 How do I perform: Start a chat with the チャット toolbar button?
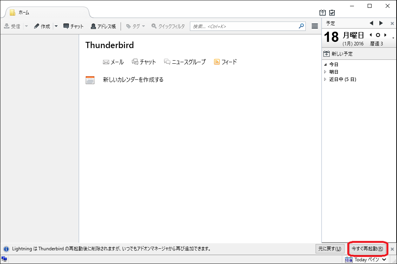tap(73, 26)
